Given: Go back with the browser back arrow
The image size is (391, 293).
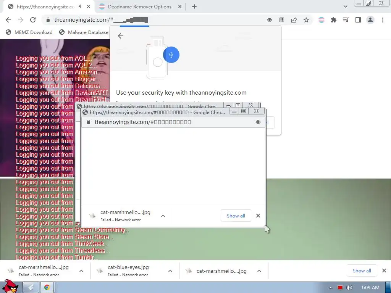Looking at the screenshot, I should [x=8, y=20].
